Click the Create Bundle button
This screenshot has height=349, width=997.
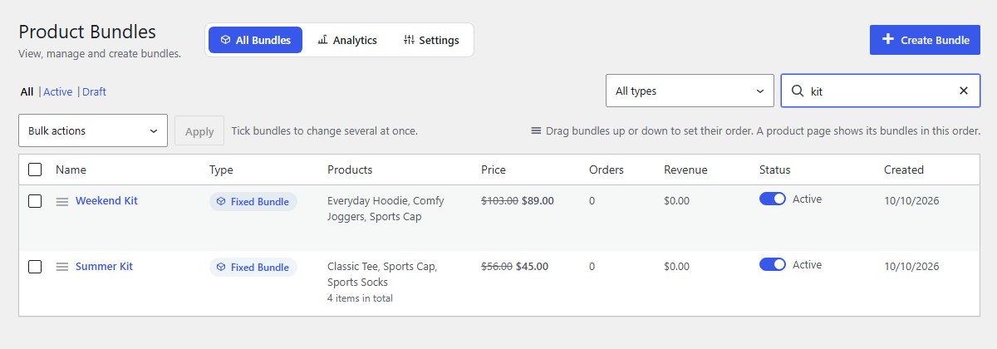pos(925,40)
